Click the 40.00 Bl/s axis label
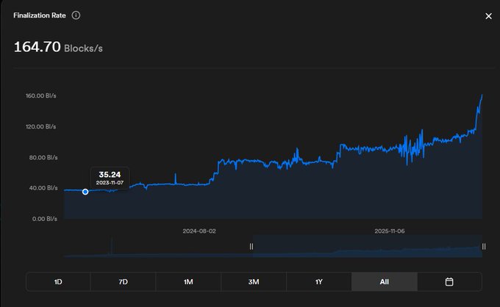 point(43,188)
